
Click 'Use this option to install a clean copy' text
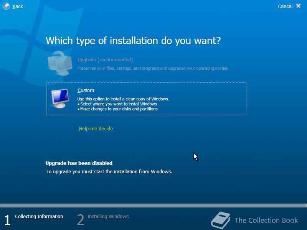123,99
